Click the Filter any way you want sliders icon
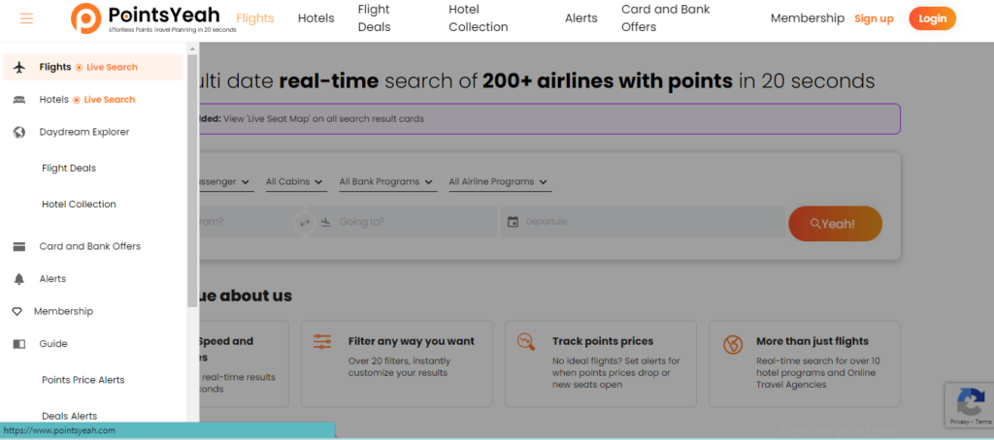The height and width of the screenshot is (440, 994). 322,341
